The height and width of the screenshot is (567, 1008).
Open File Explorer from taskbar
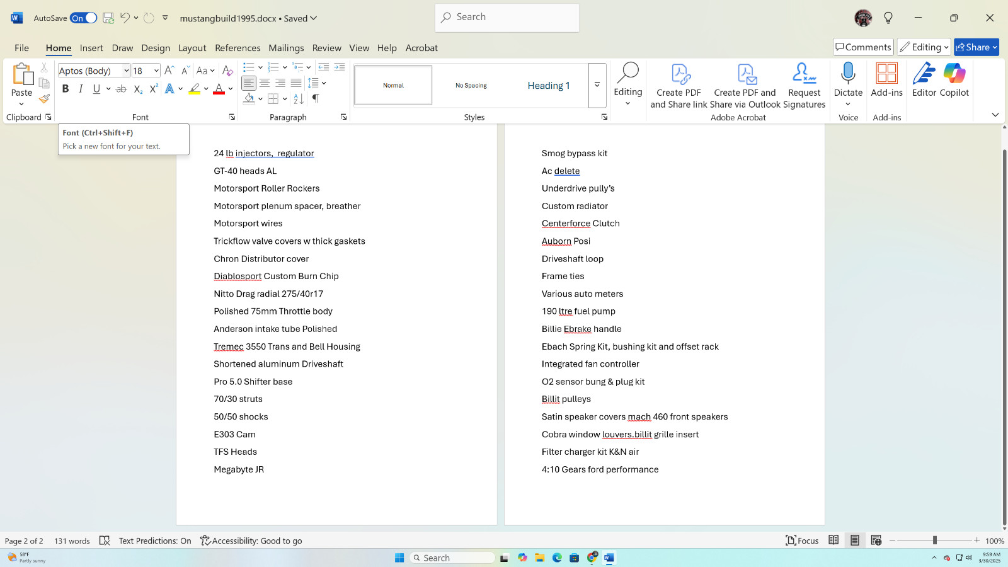(540, 558)
